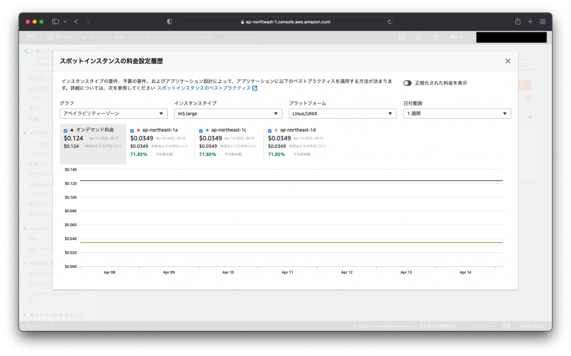The width and height of the screenshot is (571, 356).
Task: Go back with Safari's back arrow
Action: (x=76, y=22)
